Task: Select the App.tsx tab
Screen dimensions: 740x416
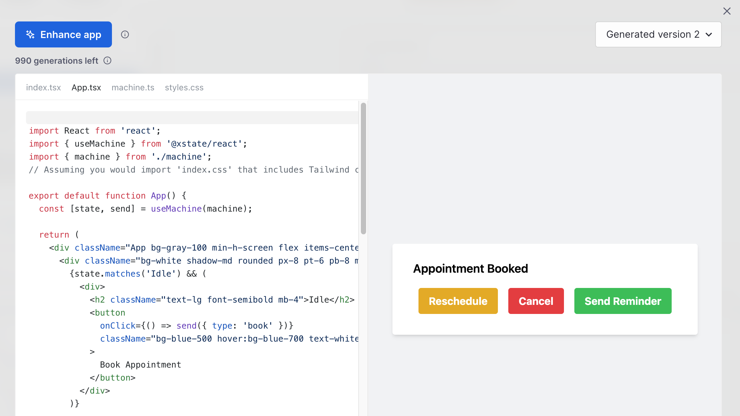Action: [x=87, y=87]
